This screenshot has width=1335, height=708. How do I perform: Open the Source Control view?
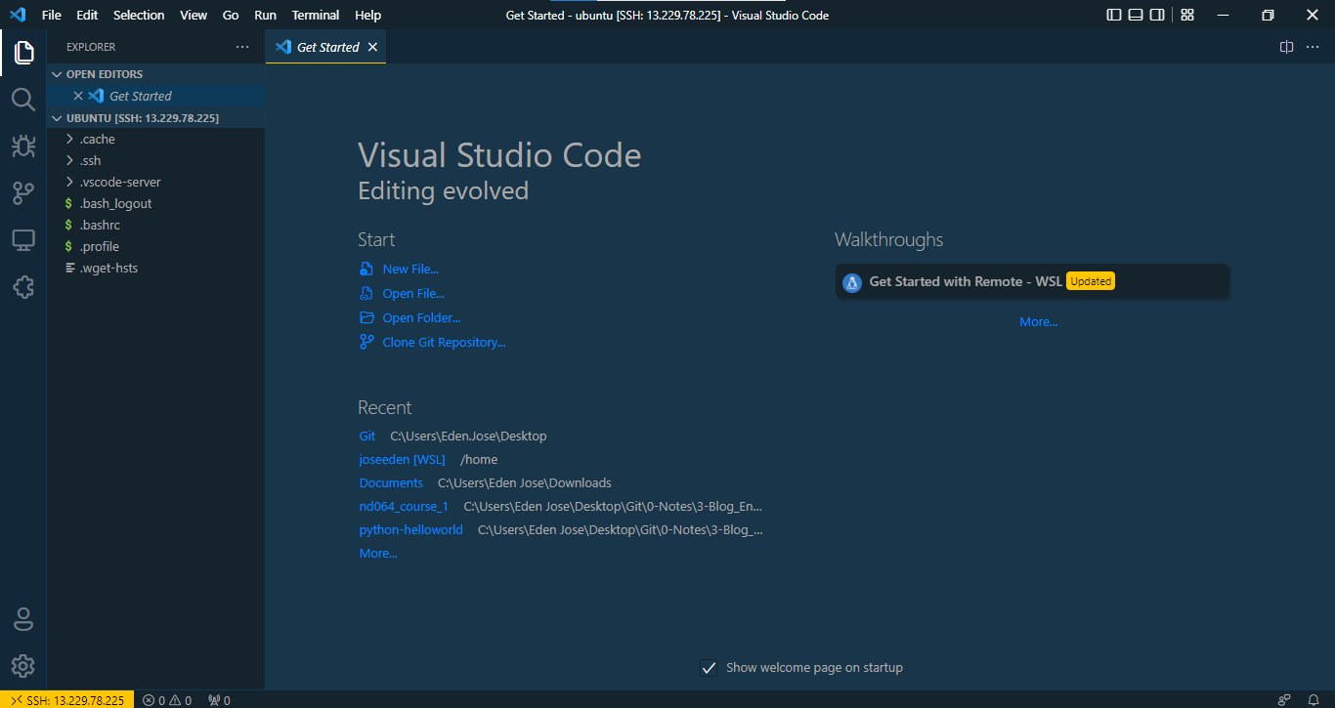pyautogui.click(x=23, y=192)
